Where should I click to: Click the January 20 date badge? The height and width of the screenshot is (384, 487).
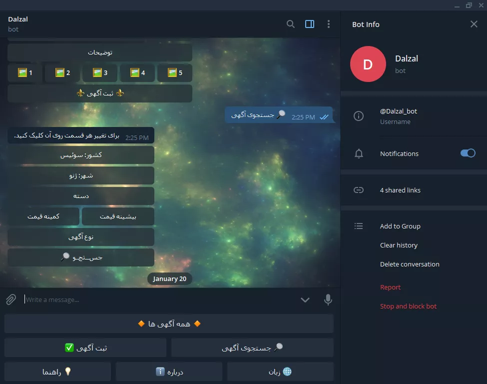[169, 278]
